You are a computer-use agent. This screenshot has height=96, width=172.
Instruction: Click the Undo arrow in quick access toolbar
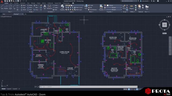(x=20, y=1)
